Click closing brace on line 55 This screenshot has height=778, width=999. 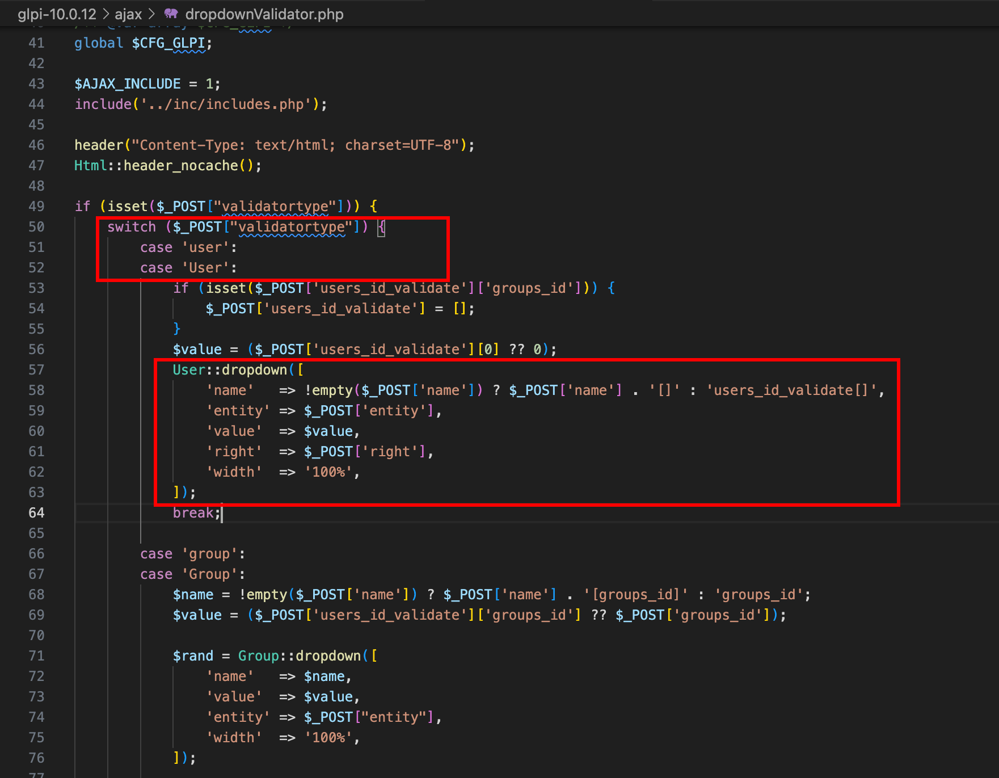[176, 329]
